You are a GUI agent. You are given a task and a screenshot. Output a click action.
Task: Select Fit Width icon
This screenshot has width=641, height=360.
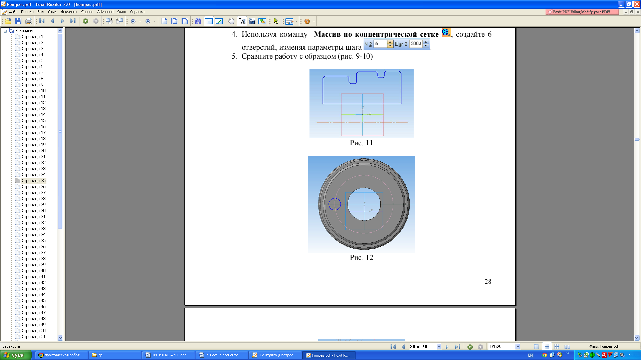coord(185,21)
